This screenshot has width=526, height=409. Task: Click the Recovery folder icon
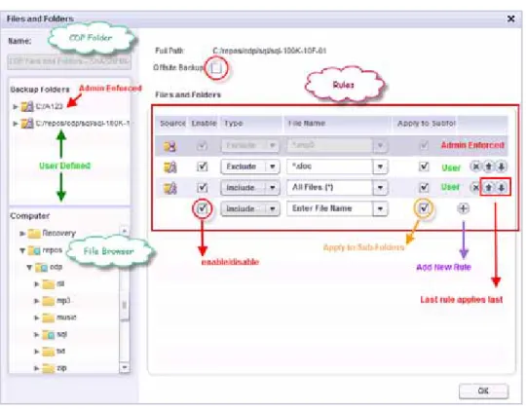34,234
